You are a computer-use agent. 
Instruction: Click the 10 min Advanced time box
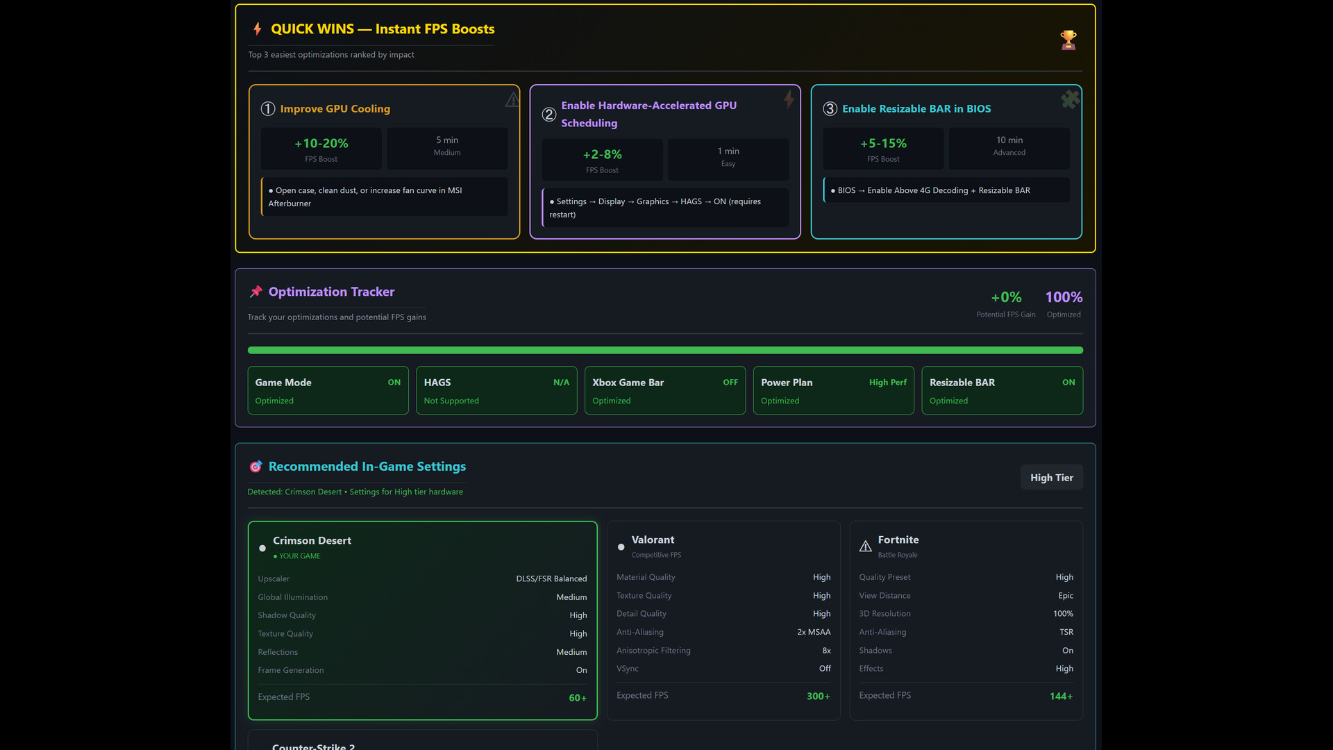click(1009, 149)
